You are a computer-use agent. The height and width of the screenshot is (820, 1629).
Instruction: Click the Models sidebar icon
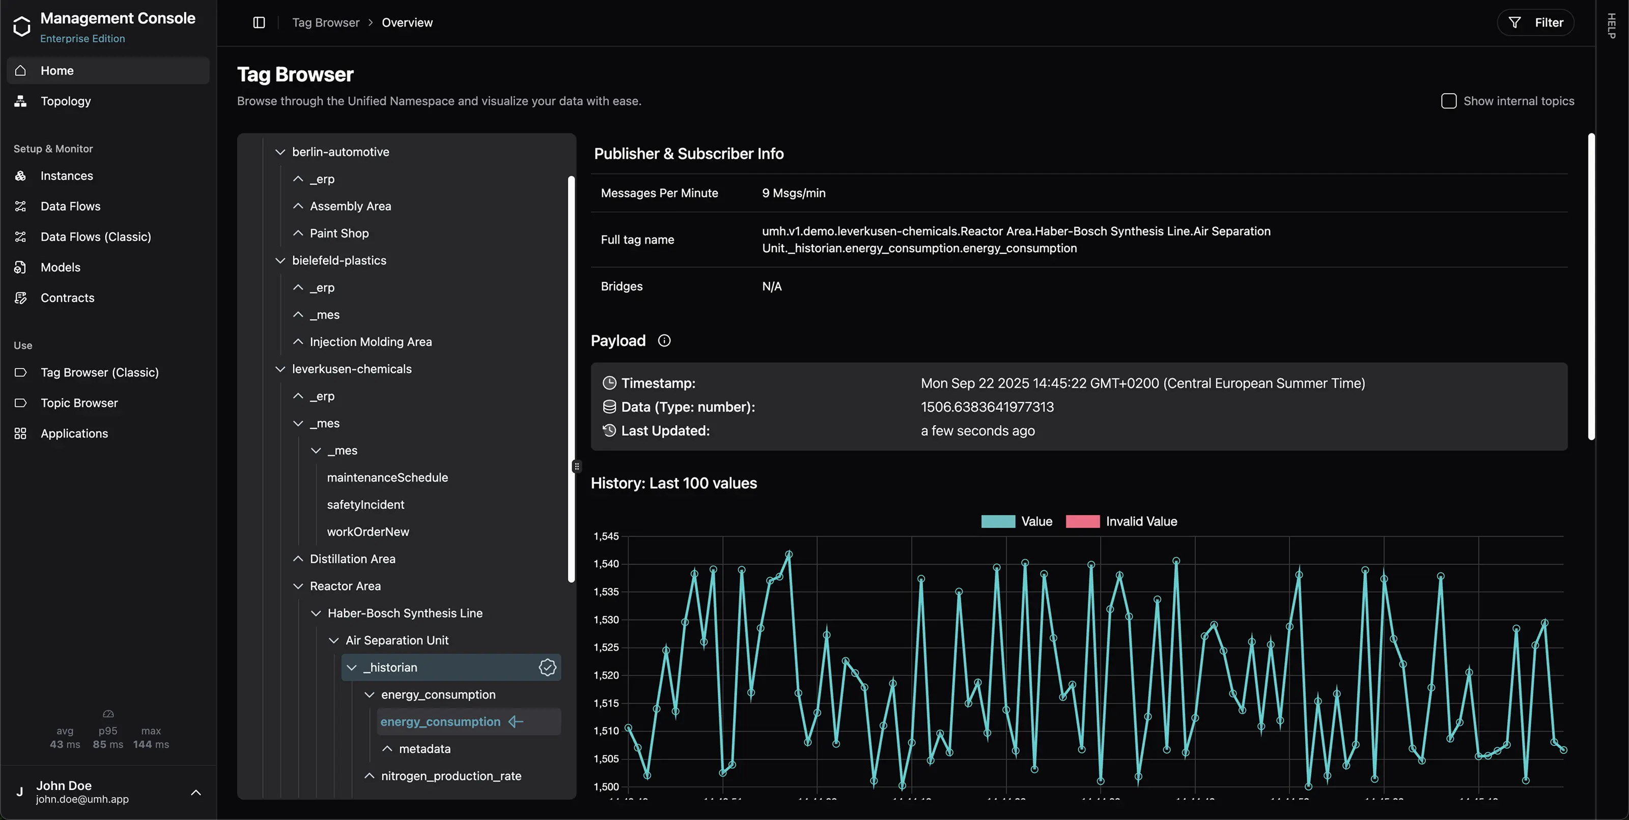21,267
